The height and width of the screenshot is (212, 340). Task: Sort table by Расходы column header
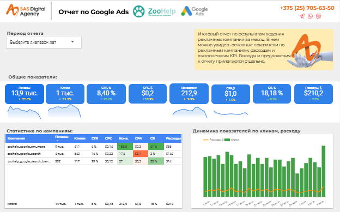click(173, 138)
